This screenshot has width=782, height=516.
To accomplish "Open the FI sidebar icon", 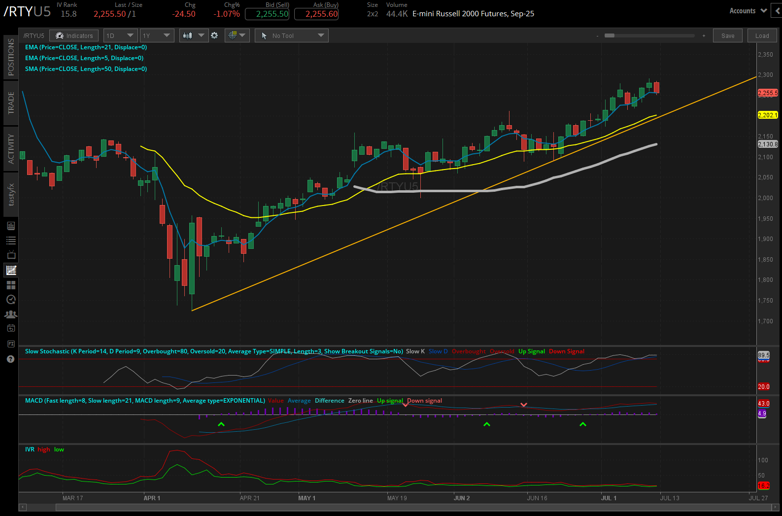I will [x=11, y=344].
